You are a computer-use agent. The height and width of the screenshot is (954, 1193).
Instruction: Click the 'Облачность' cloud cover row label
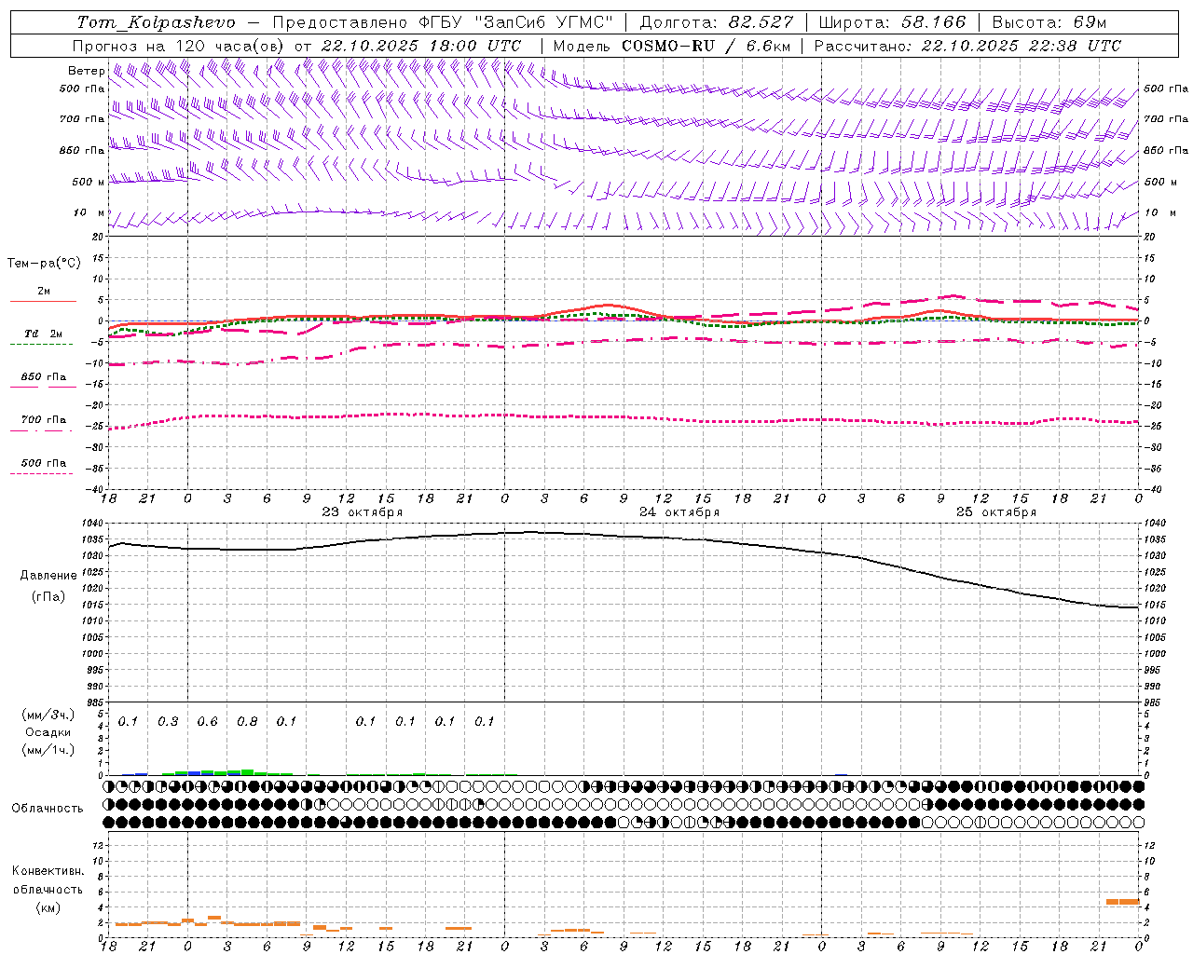48,809
